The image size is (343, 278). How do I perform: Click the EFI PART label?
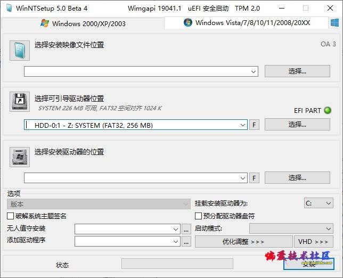(307, 110)
